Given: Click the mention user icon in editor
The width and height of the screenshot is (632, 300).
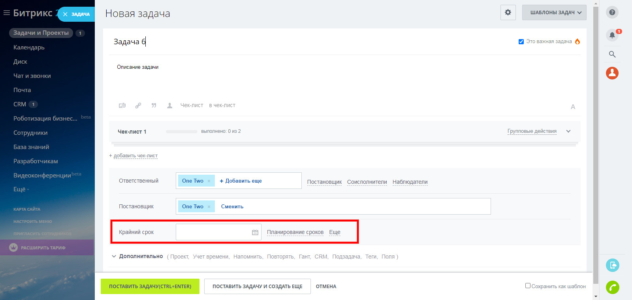Looking at the screenshot, I should [x=169, y=106].
